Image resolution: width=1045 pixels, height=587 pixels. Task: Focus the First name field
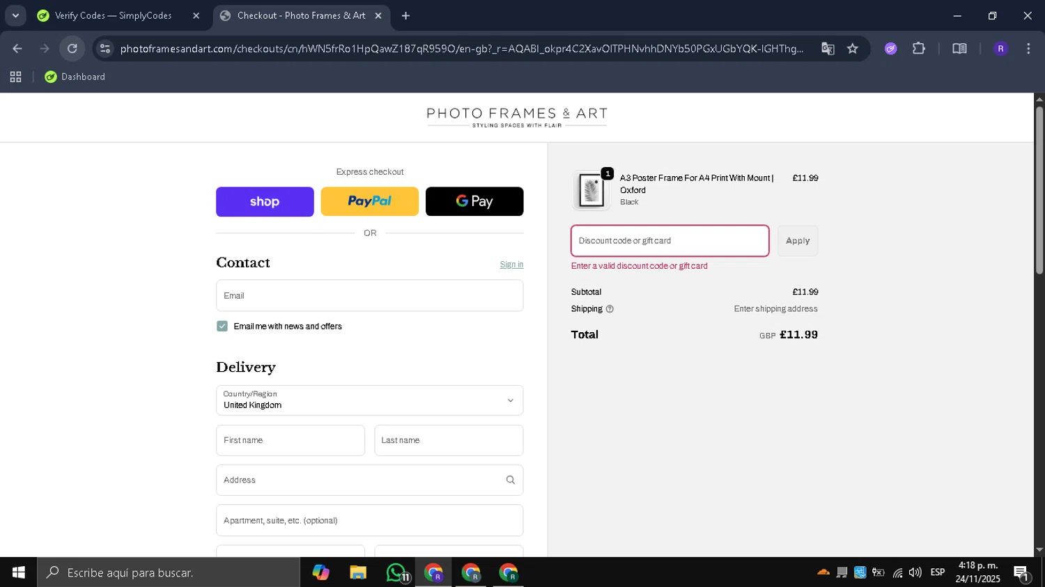point(291,441)
